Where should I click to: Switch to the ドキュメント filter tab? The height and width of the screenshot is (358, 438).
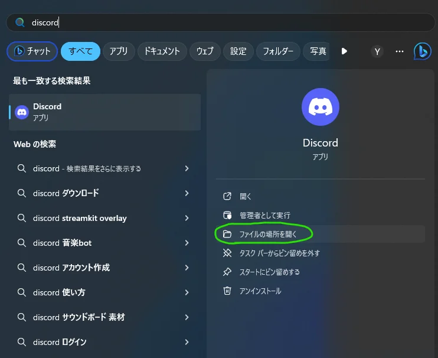162,51
